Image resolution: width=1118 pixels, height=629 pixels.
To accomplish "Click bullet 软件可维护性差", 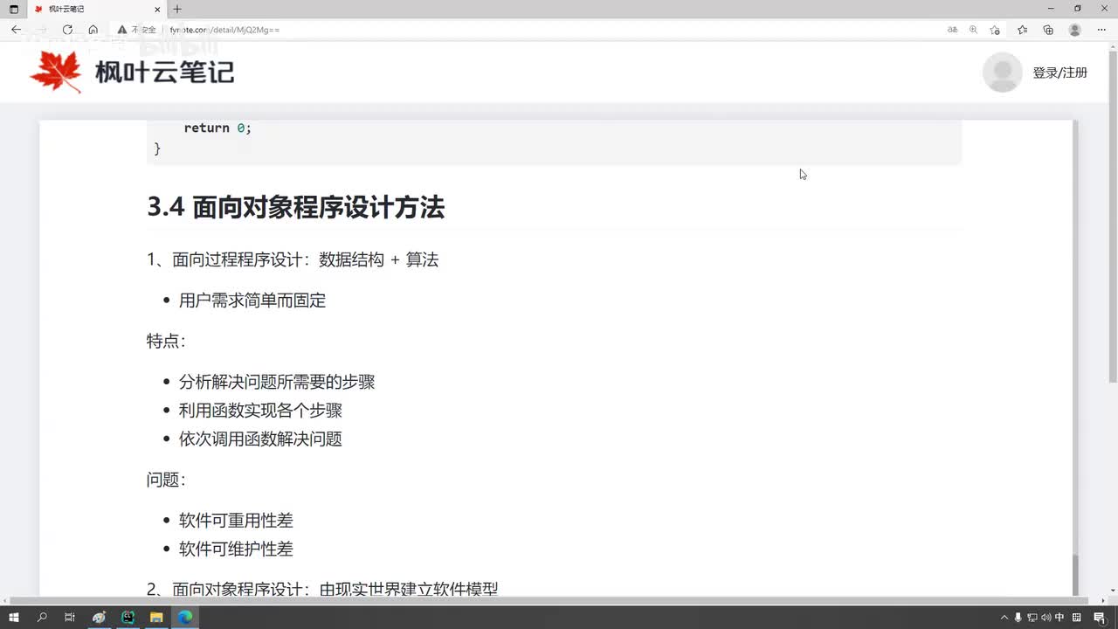I will tap(236, 549).
